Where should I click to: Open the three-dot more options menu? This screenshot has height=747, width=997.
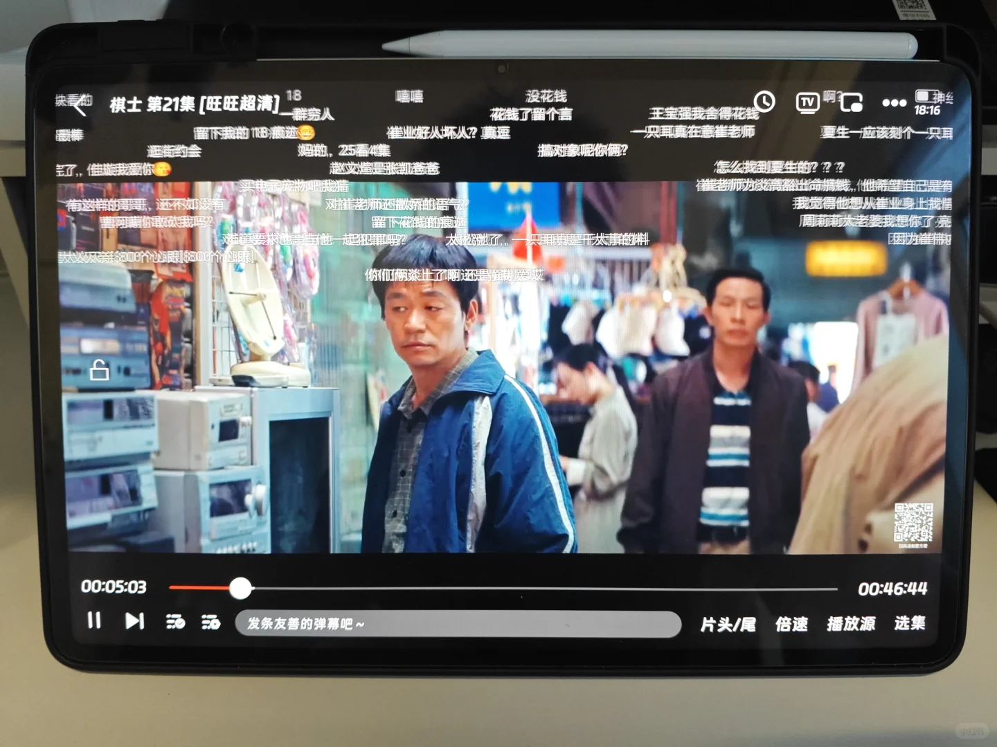pyautogui.click(x=894, y=103)
